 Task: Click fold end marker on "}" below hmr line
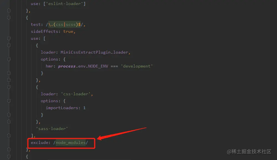coord(9,73)
